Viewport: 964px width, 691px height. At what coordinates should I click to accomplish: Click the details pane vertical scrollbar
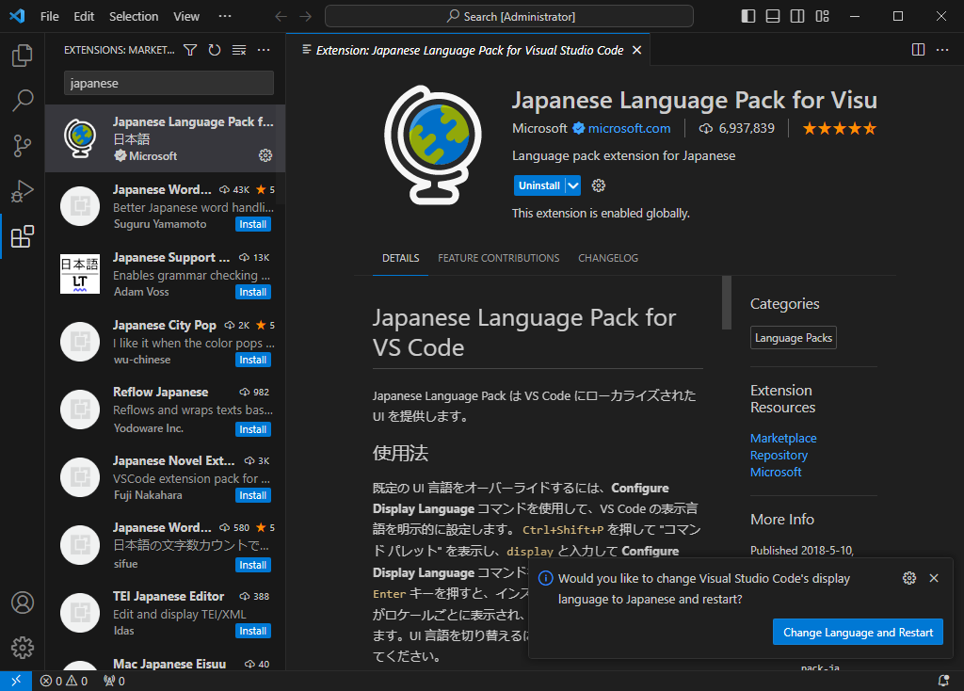[x=727, y=302]
